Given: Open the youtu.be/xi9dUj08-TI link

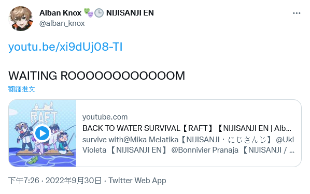Looking at the screenshot, I should [65, 47].
